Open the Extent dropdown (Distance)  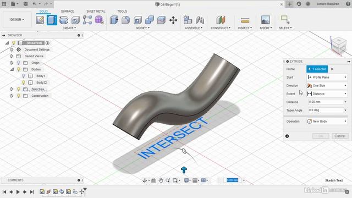(x=327, y=94)
